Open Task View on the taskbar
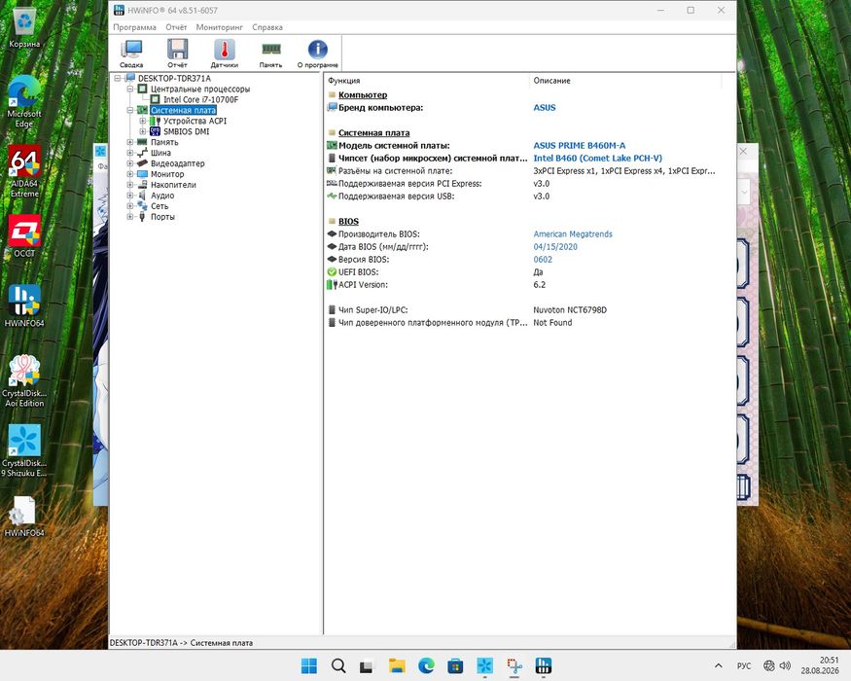The image size is (851, 681). tap(368, 665)
